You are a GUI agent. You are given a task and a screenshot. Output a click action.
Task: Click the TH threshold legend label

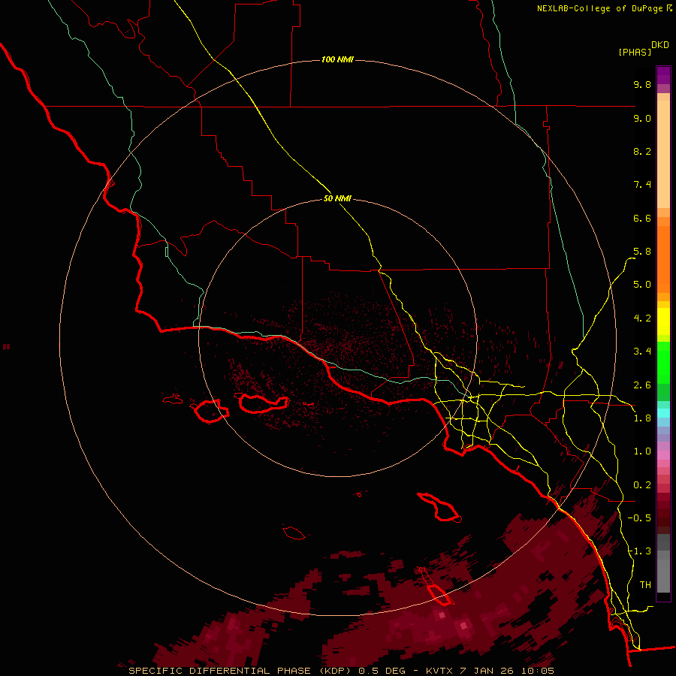tap(645, 585)
